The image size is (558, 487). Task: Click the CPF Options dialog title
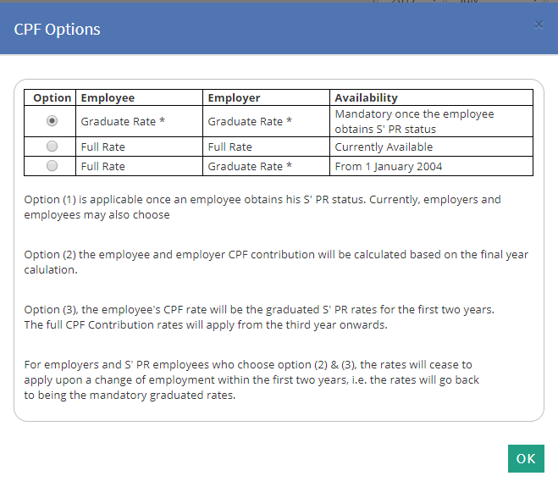tap(58, 30)
